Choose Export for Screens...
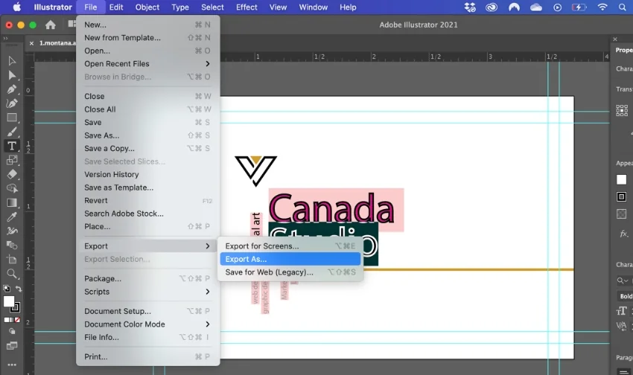Screen dimensions: 633x375 pyautogui.click(x=290, y=246)
